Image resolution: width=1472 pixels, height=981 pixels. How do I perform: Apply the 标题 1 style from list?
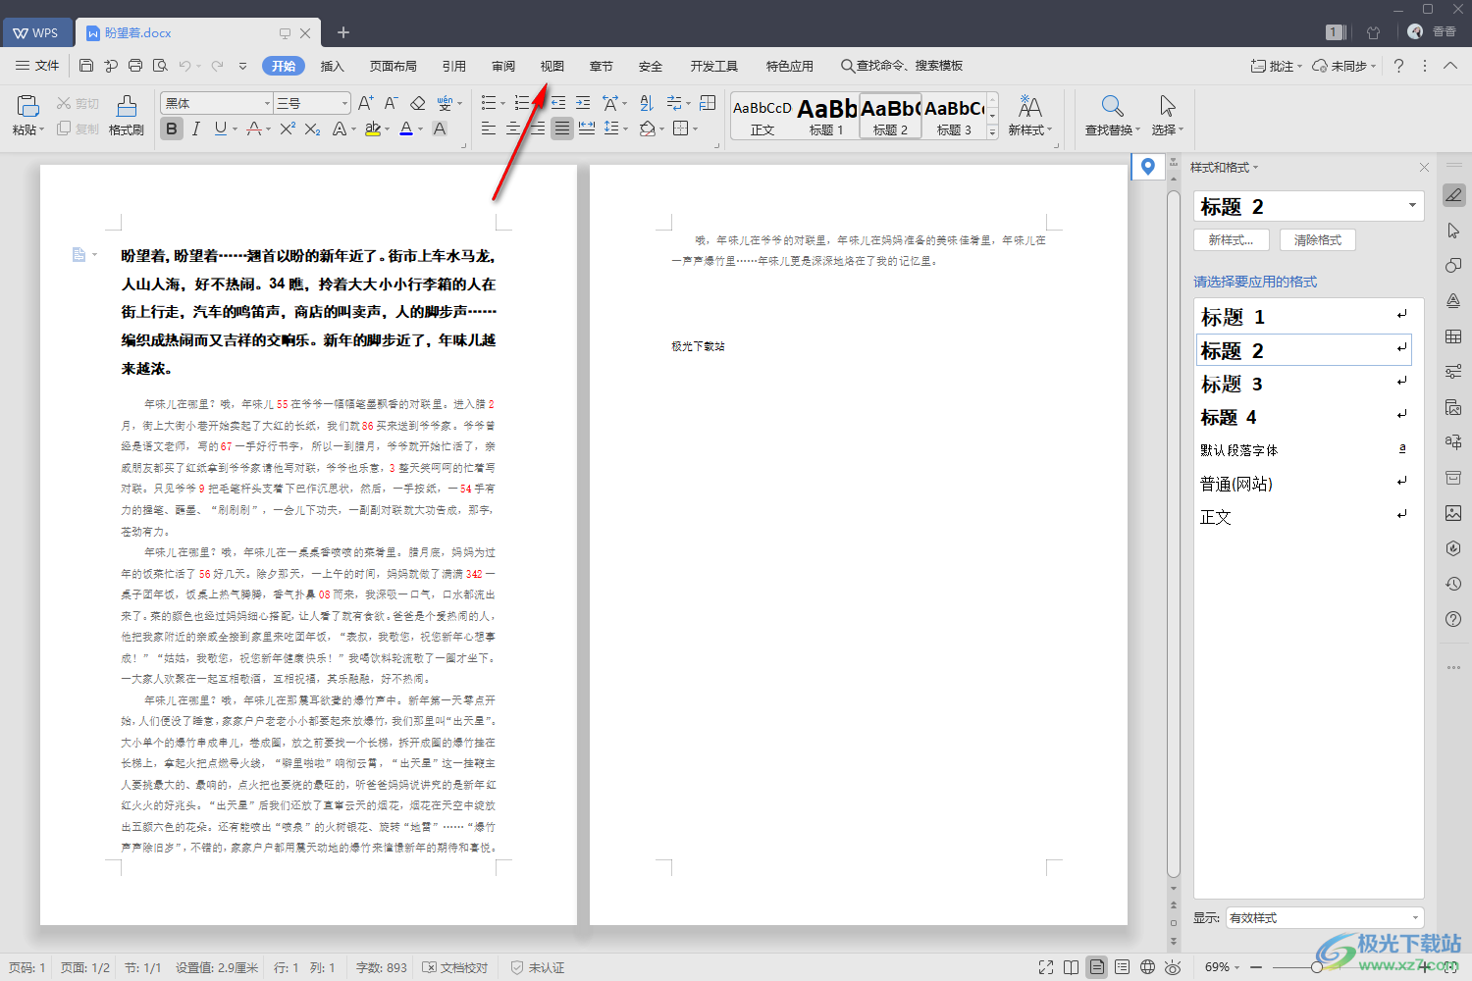pyautogui.click(x=1304, y=317)
